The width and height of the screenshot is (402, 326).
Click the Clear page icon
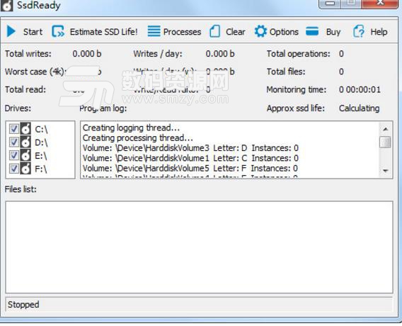click(x=215, y=31)
